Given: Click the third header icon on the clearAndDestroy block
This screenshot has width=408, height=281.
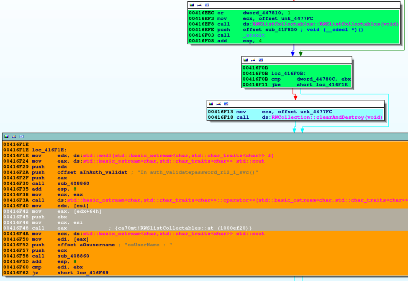Looking at the screenshot, I should tap(226, 104).
